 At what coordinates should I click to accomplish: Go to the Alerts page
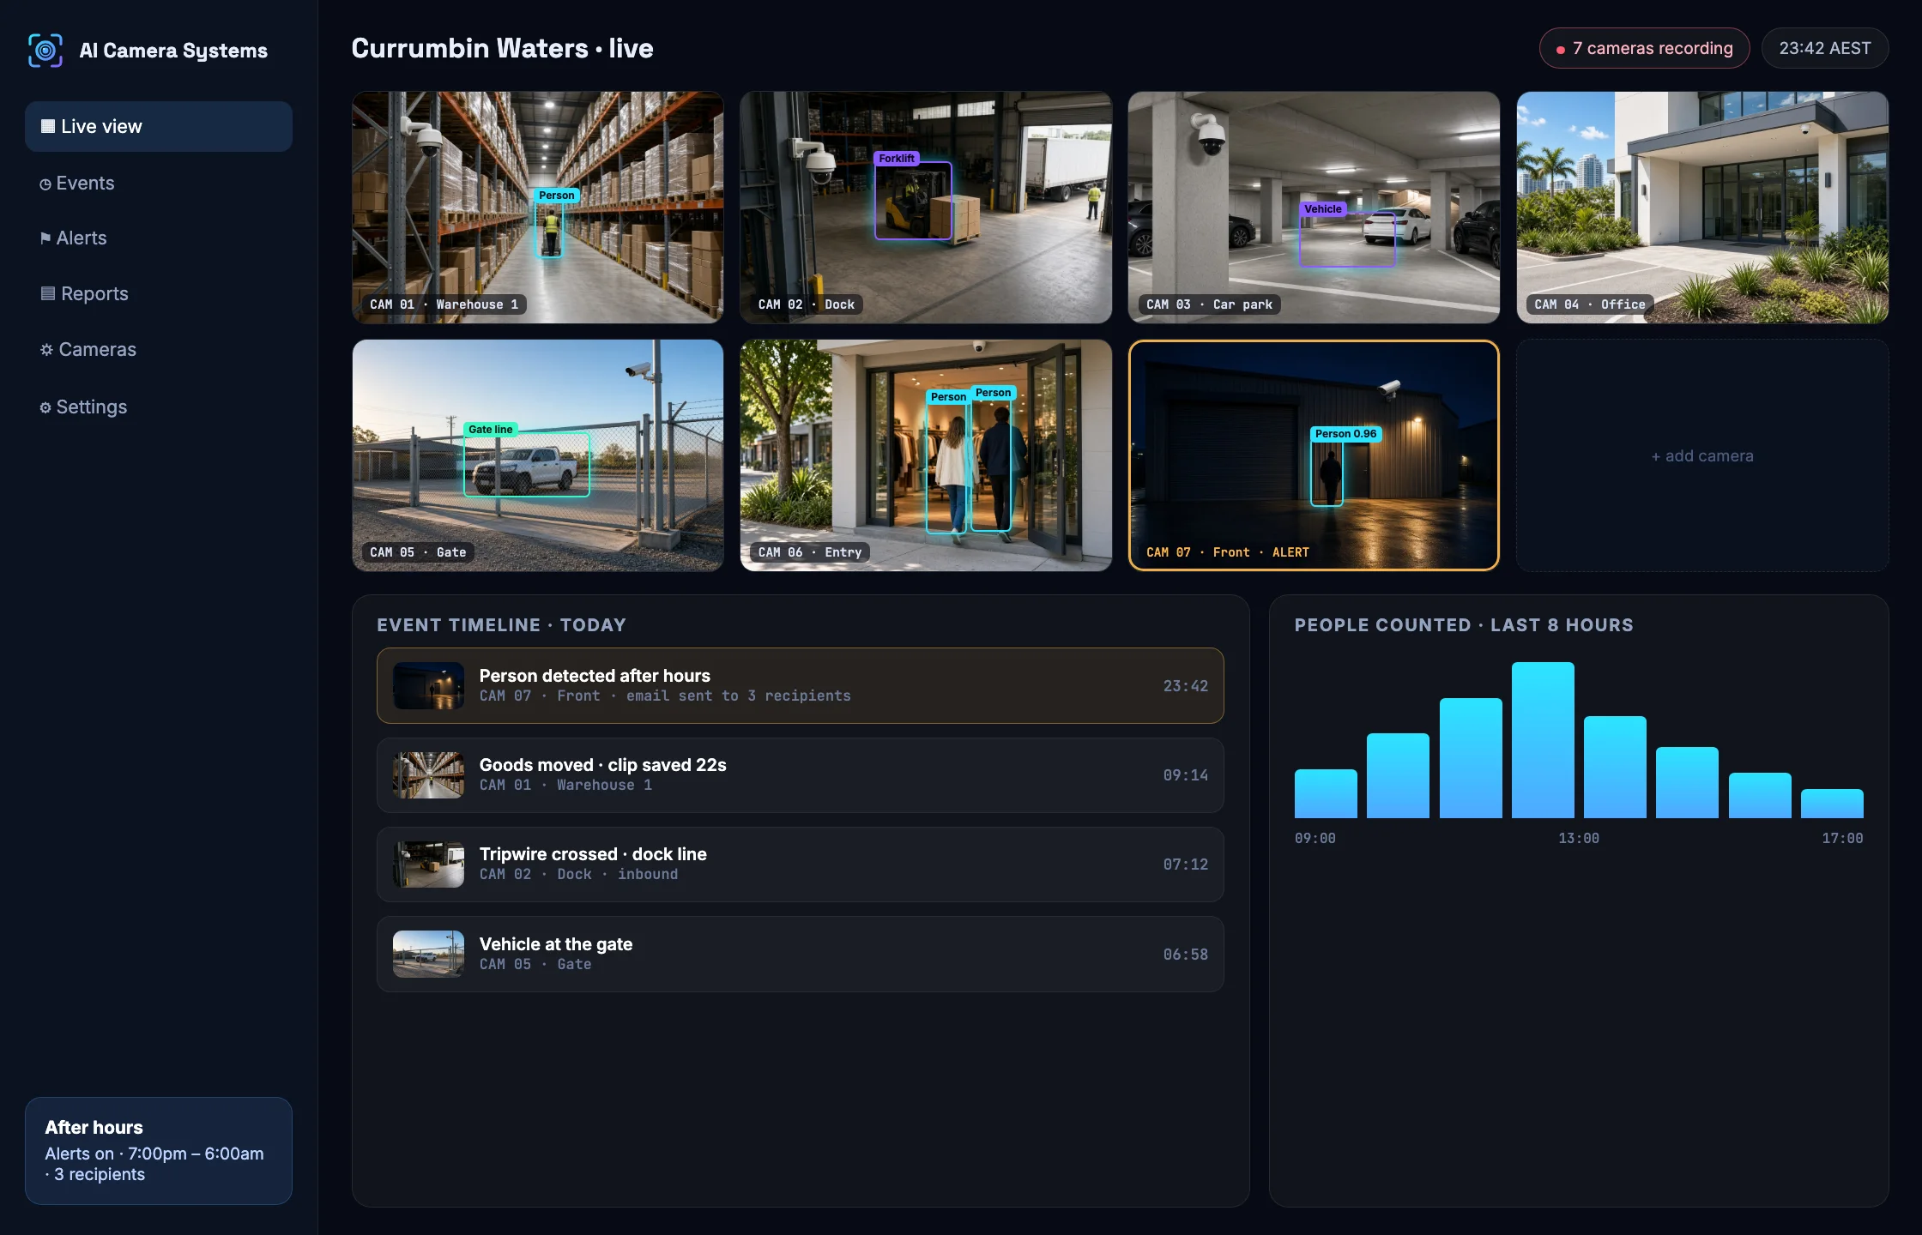click(x=159, y=238)
